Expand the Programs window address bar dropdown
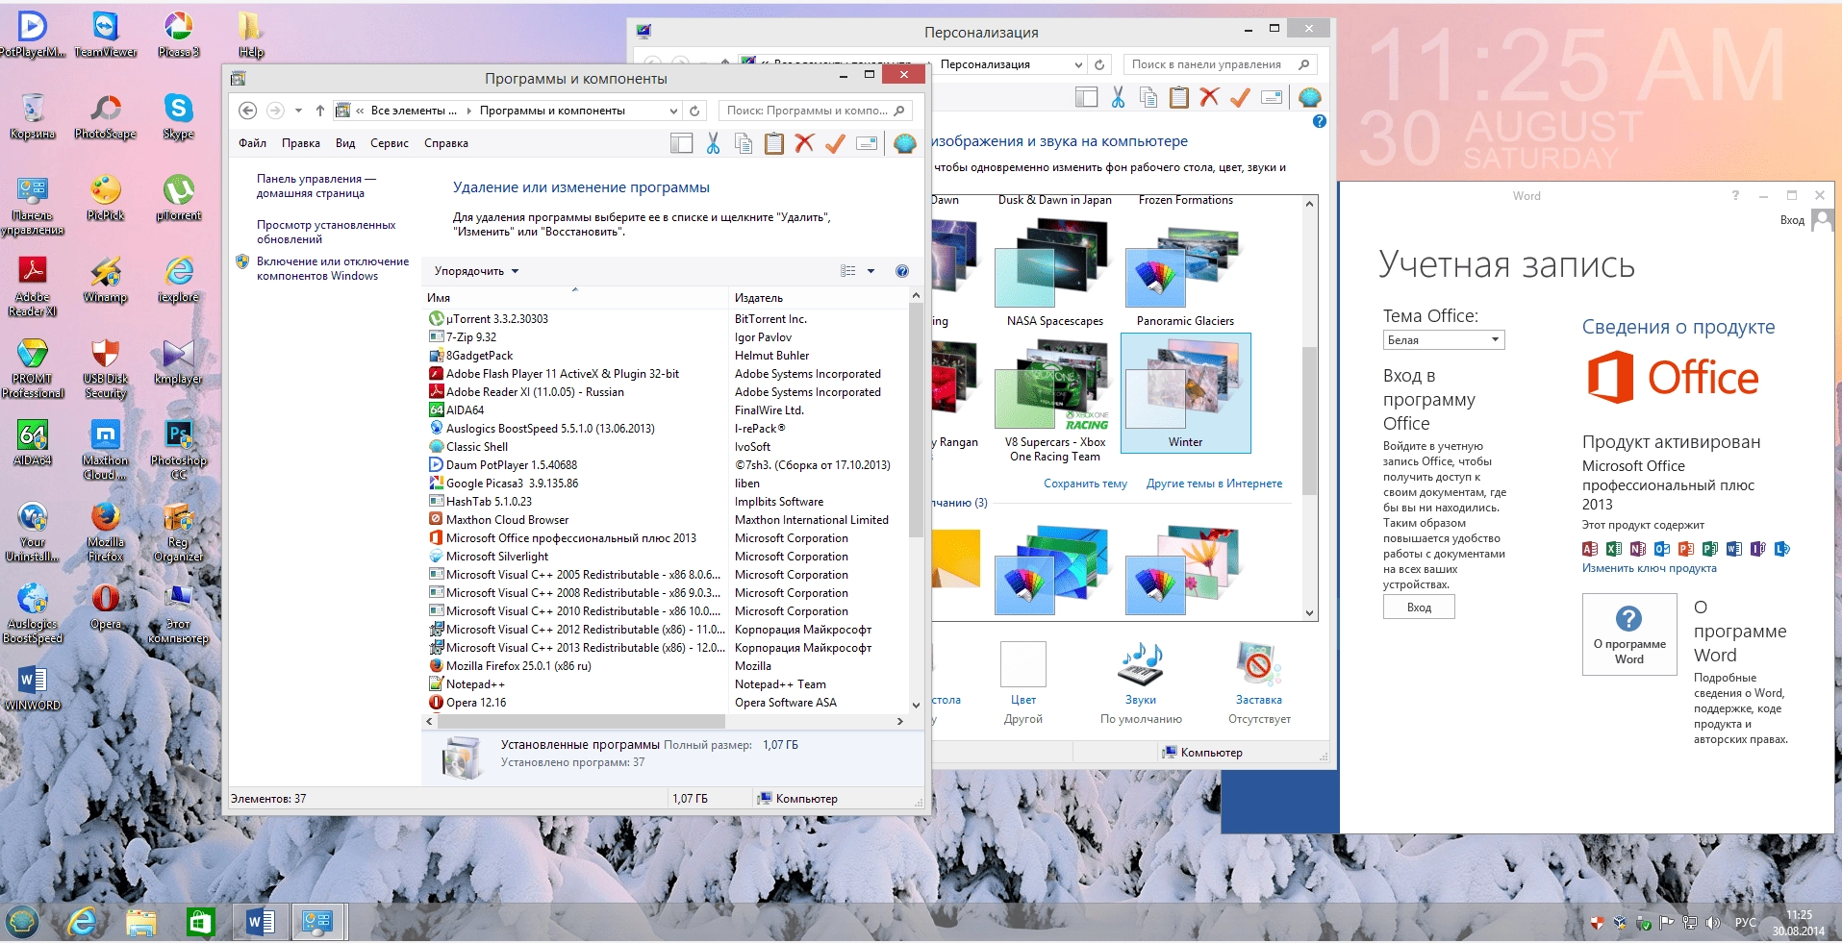 click(673, 111)
